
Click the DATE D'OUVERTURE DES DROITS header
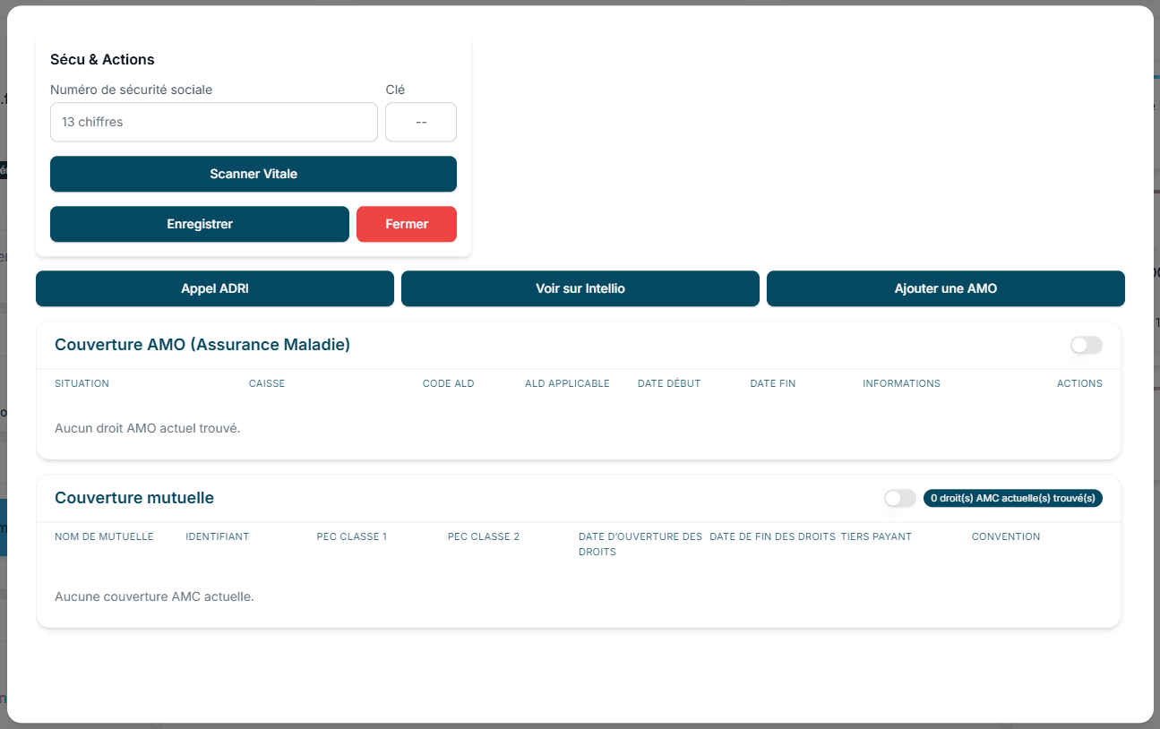coord(640,545)
